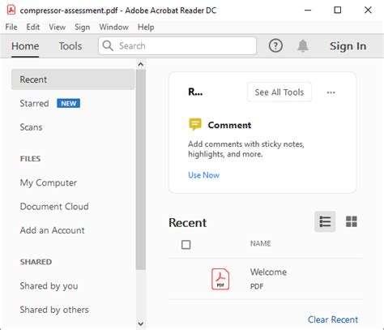384x330 pixels.
Task: Click the Use Now link
Action: click(203, 175)
